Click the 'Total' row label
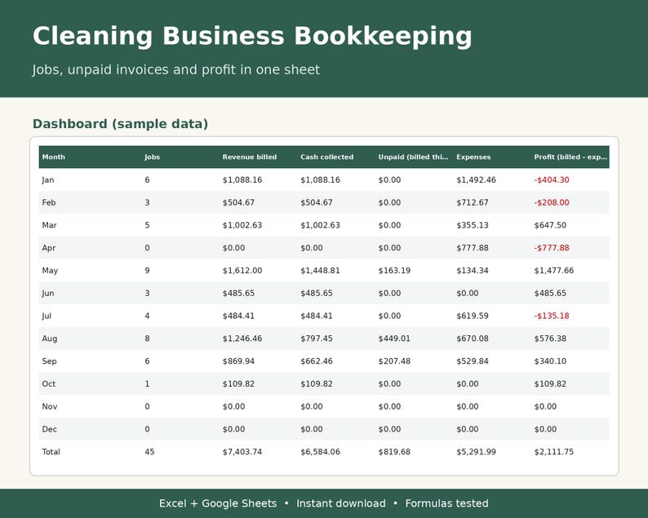Screen dimensions: 648x518 click(51, 452)
